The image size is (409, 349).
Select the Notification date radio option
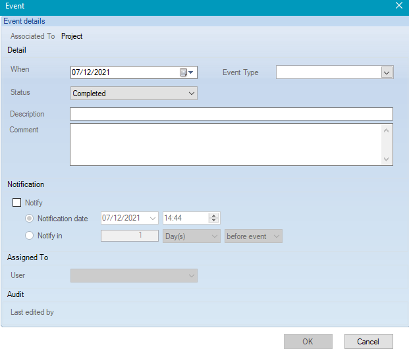coord(29,218)
